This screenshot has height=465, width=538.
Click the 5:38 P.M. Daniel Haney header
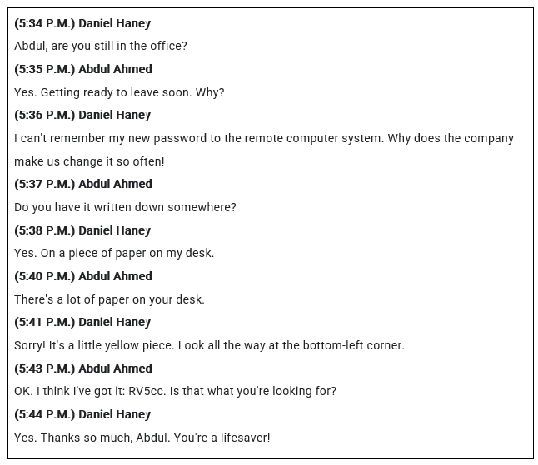pyautogui.click(x=82, y=230)
